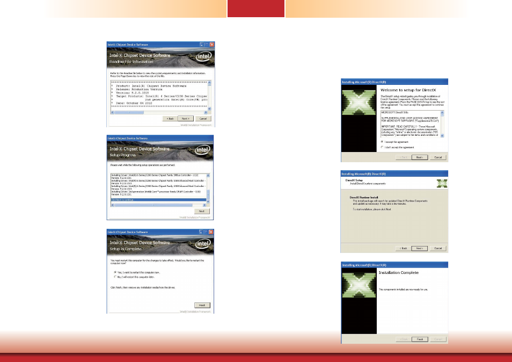Screen dimensions: 512x362
Task: Select 'No, I will restart this computer later'
Action: (115, 277)
